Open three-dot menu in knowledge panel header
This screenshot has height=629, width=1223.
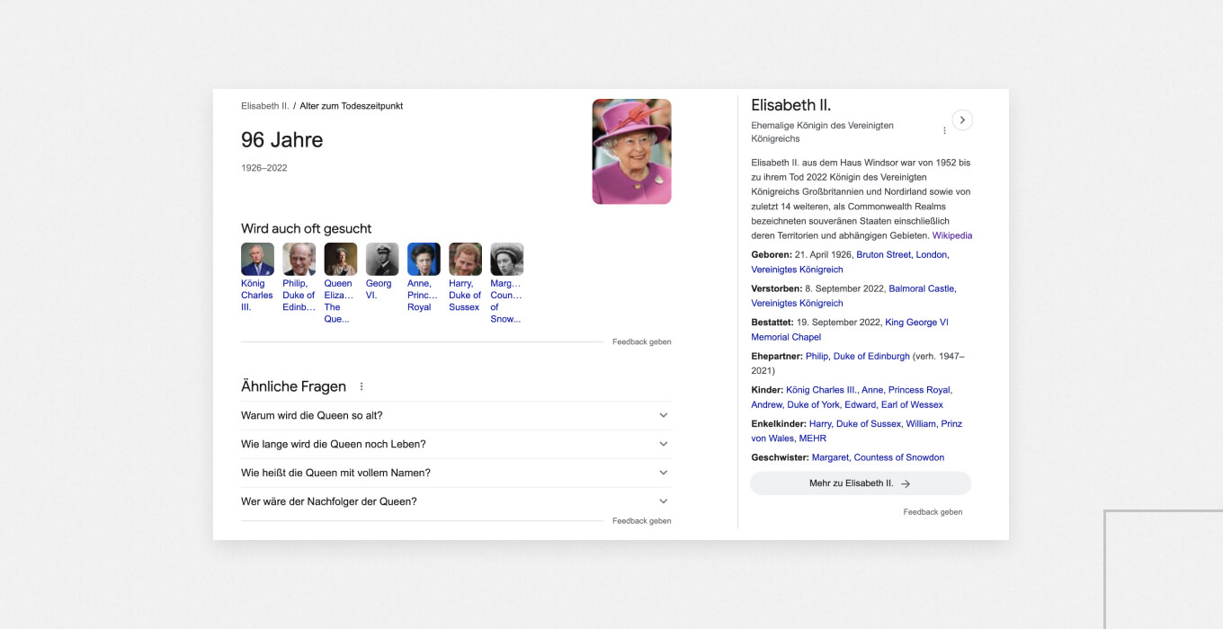point(944,130)
